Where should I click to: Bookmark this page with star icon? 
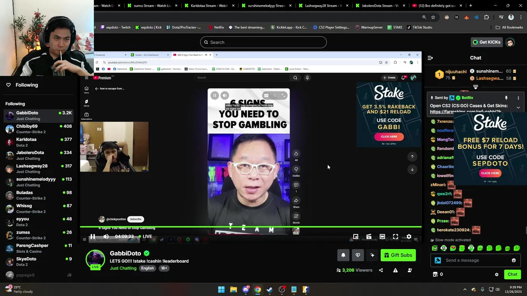coord(433,17)
